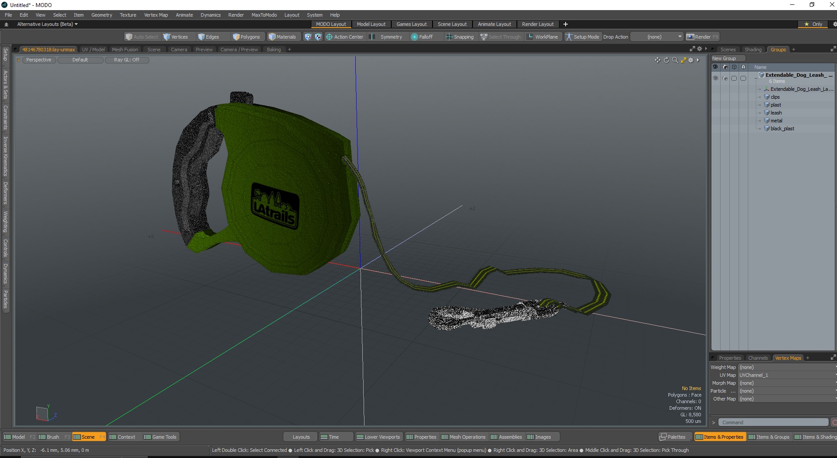Viewport: 837px width, 458px height.
Task: Open the MaxToModo menu
Action: pos(264,15)
